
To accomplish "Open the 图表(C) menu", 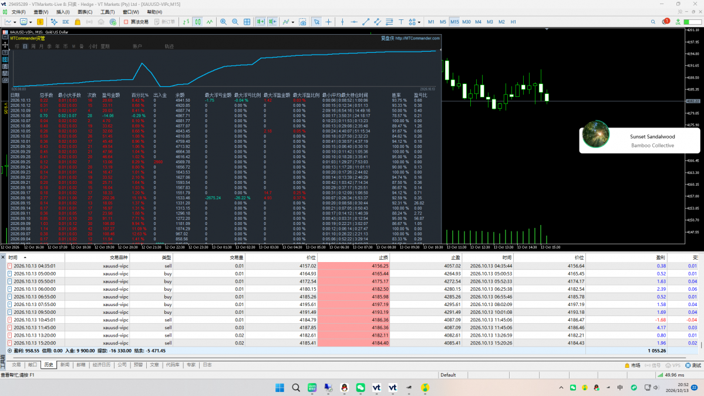I will click(85, 12).
